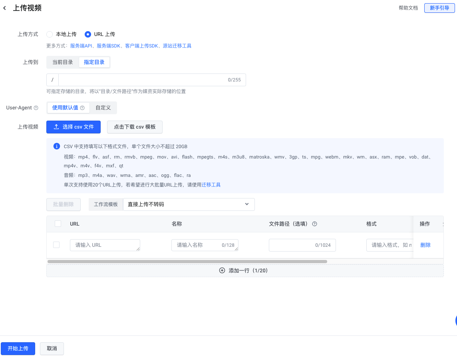The width and height of the screenshot is (457, 357).
Task: Click the 请输入 URL input field
Action: click(x=105, y=245)
